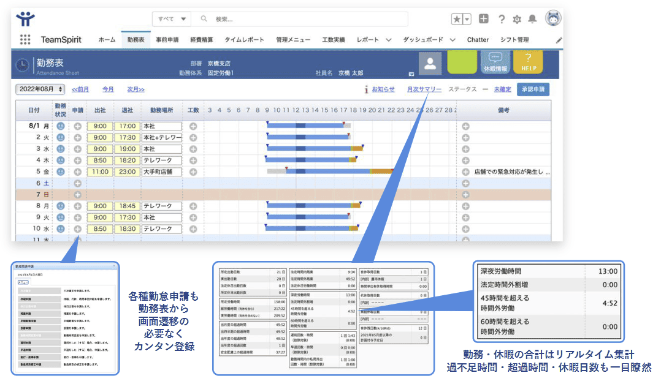Viewport: 661px width, 381px height.
Task: Click the 8/1 clock-in time field
Action: coord(99,126)
